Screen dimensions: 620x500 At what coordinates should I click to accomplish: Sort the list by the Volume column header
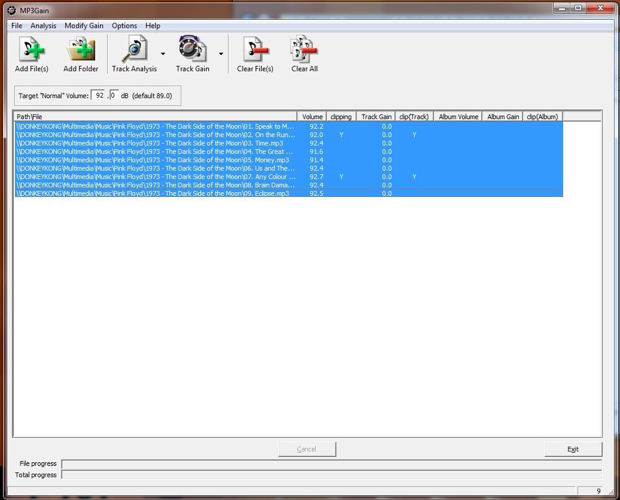coord(312,117)
